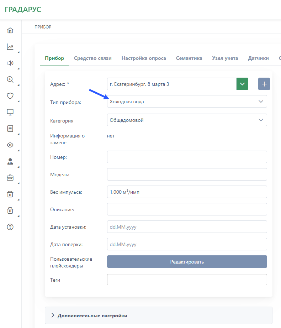The height and width of the screenshot is (328, 281).
Task: Open the shield sidebar icon
Action: 10,96
